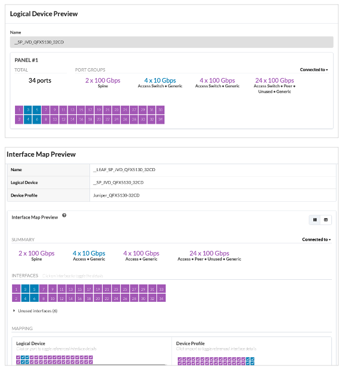Select Logical Device value _SP_JVD_QFX5130_32CD in table
The image size is (344, 370).
tap(118, 183)
